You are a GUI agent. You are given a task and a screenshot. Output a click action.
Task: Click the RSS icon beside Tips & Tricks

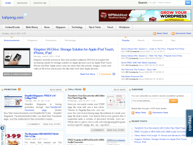[x=84, y=89]
